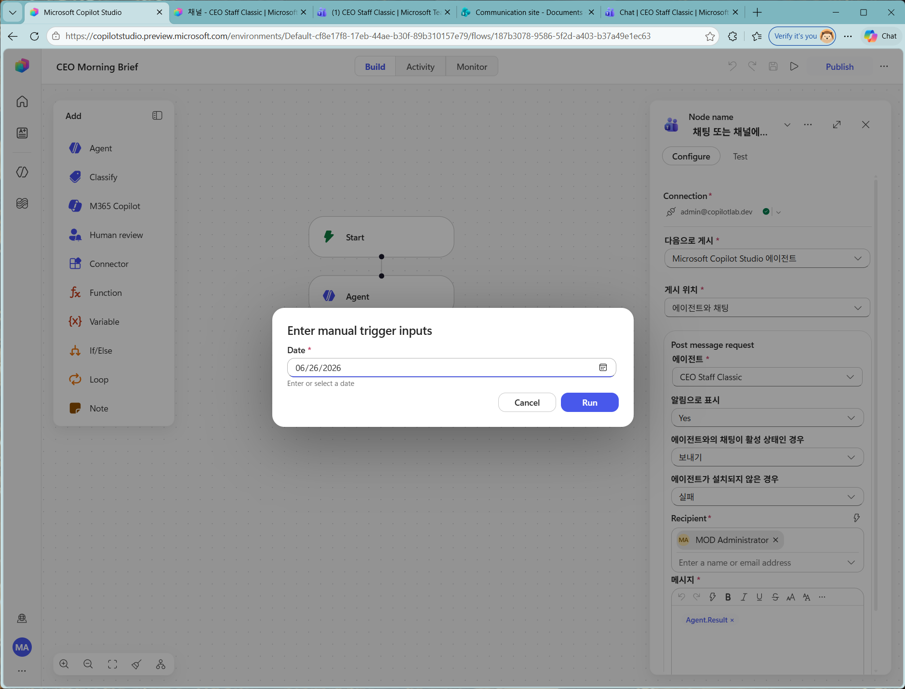905x689 pixels.
Task: Fit the flow to view
Action: [x=112, y=664]
